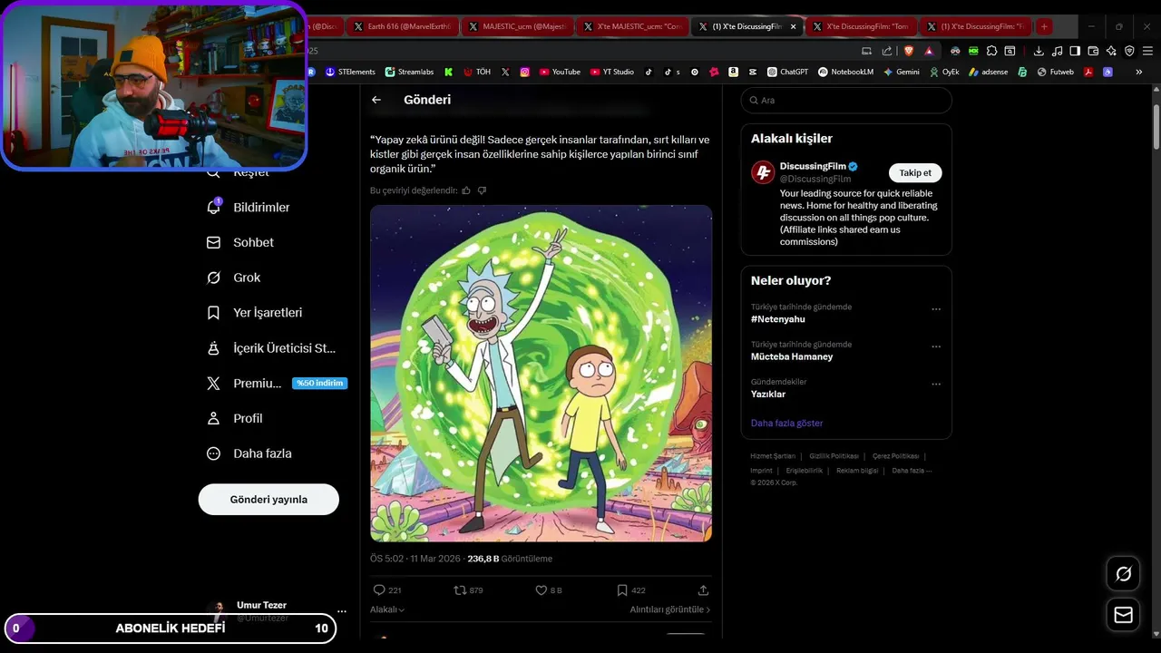The image size is (1161, 653).
Task: Open Yer İşaretleri bookmark icon in sidebar
Action: pos(213,312)
